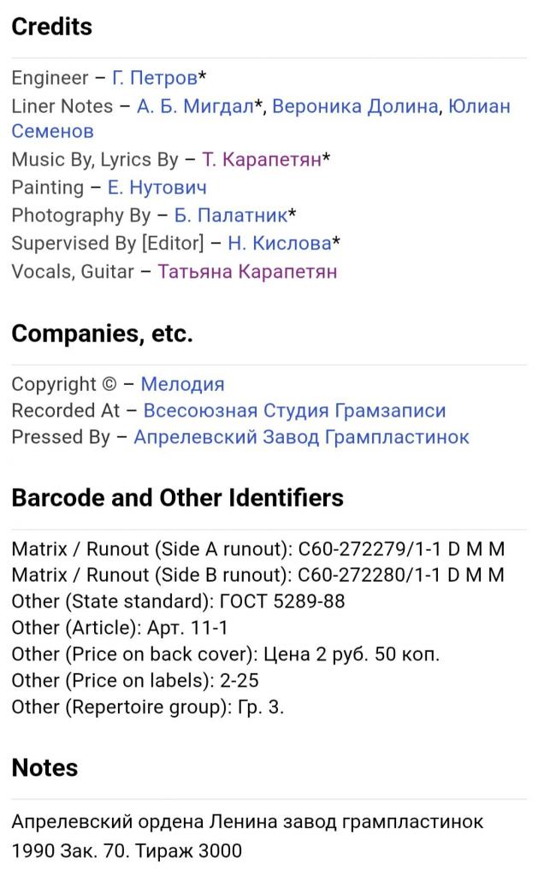The width and height of the screenshot is (538, 876).
Task: Visit painter Е. Нутович's page
Action: click(157, 187)
